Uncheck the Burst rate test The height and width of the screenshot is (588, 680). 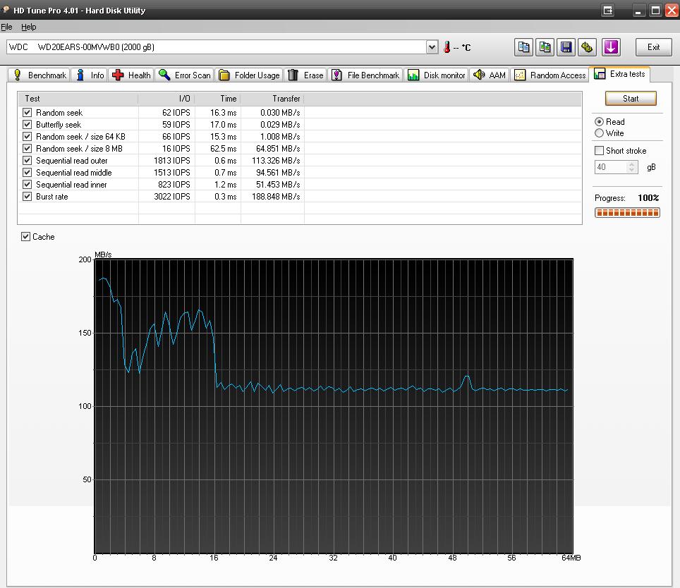(x=27, y=196)
